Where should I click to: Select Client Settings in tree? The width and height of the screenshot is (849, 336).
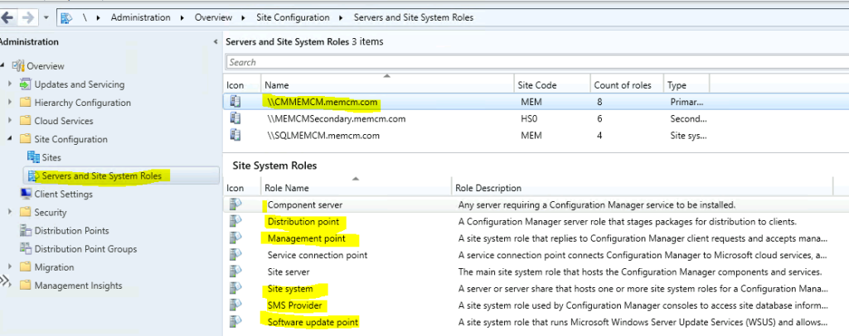point(63,194)
